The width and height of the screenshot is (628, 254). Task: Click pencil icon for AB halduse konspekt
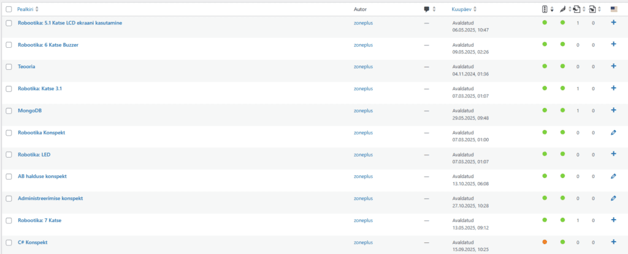[x=613, y=177]
